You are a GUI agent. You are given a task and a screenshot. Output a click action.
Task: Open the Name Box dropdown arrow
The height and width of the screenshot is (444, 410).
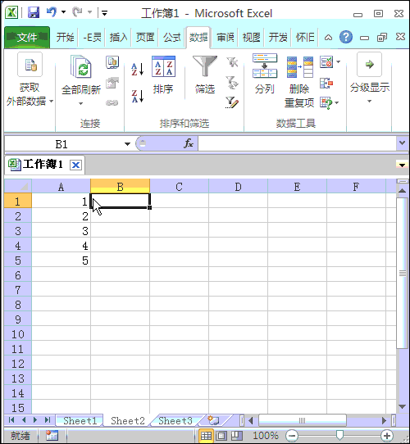point(127,144)
